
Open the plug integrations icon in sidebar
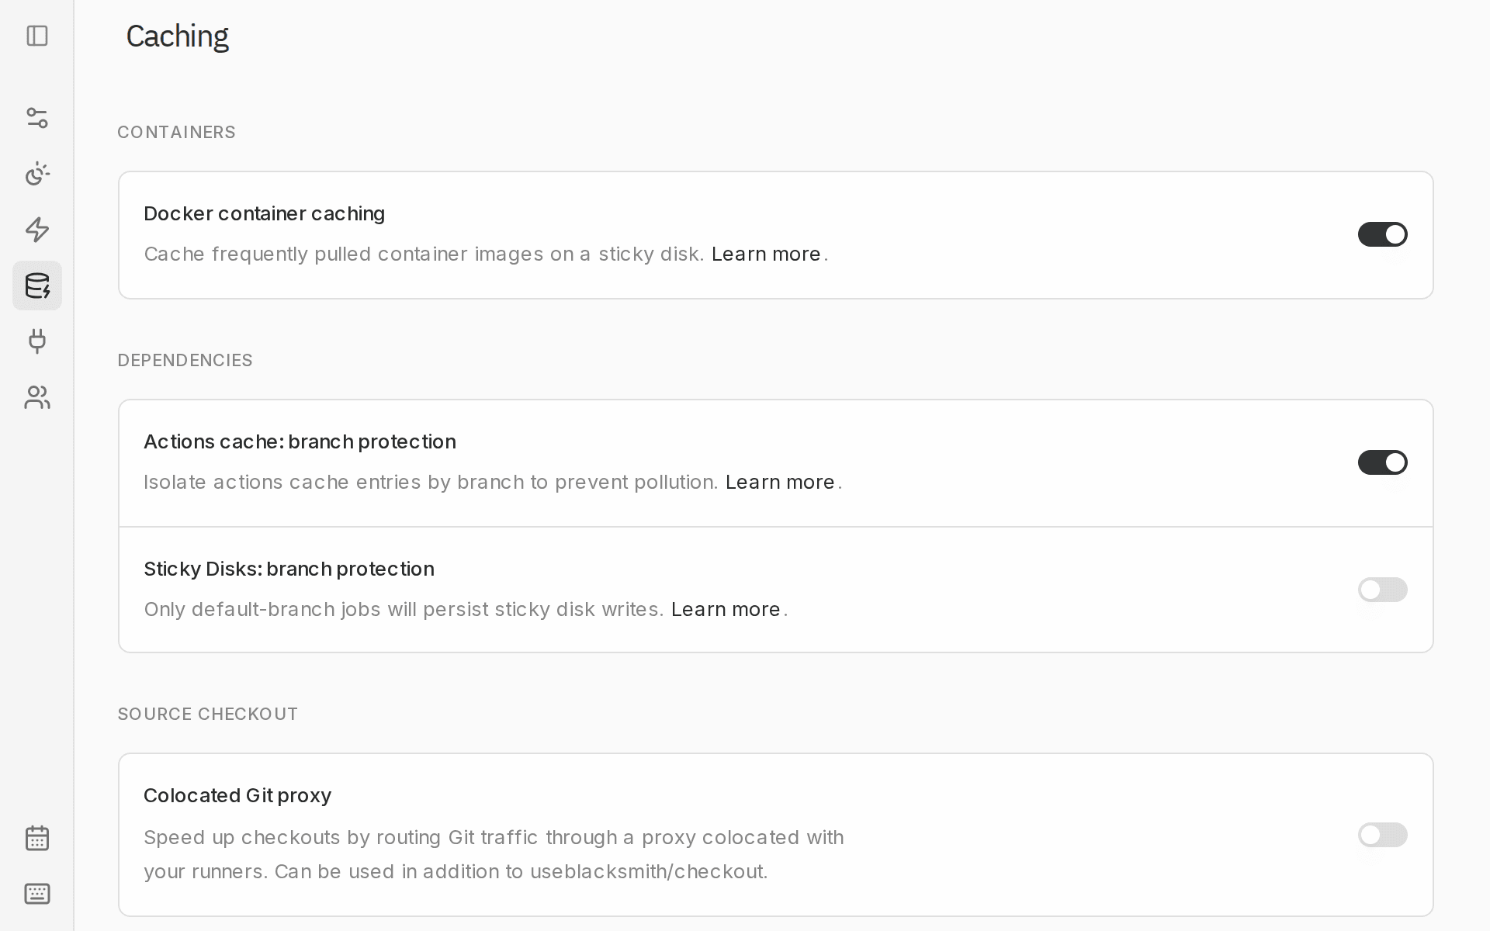point(37,341)
